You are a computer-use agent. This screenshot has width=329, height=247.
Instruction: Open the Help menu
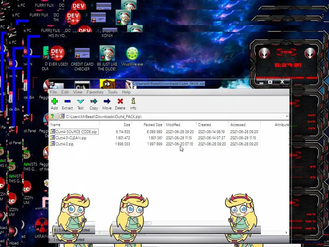pos(126,92)
